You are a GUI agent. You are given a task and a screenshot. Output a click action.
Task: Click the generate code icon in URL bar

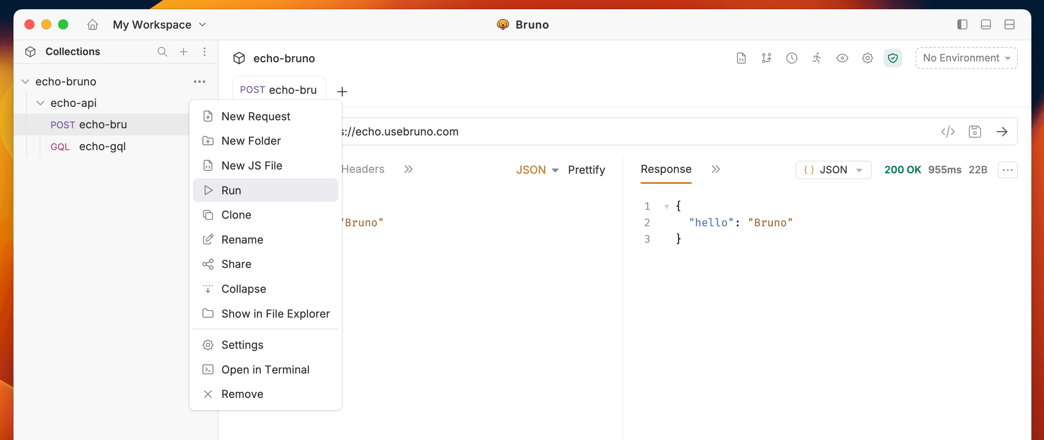click(948, 132)
